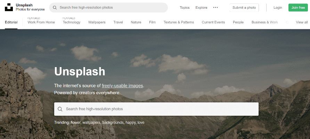The width and height of the screenshot is (310, 139).
Task: Click the Powered by creators everywhere text
Action: (87, 93)
